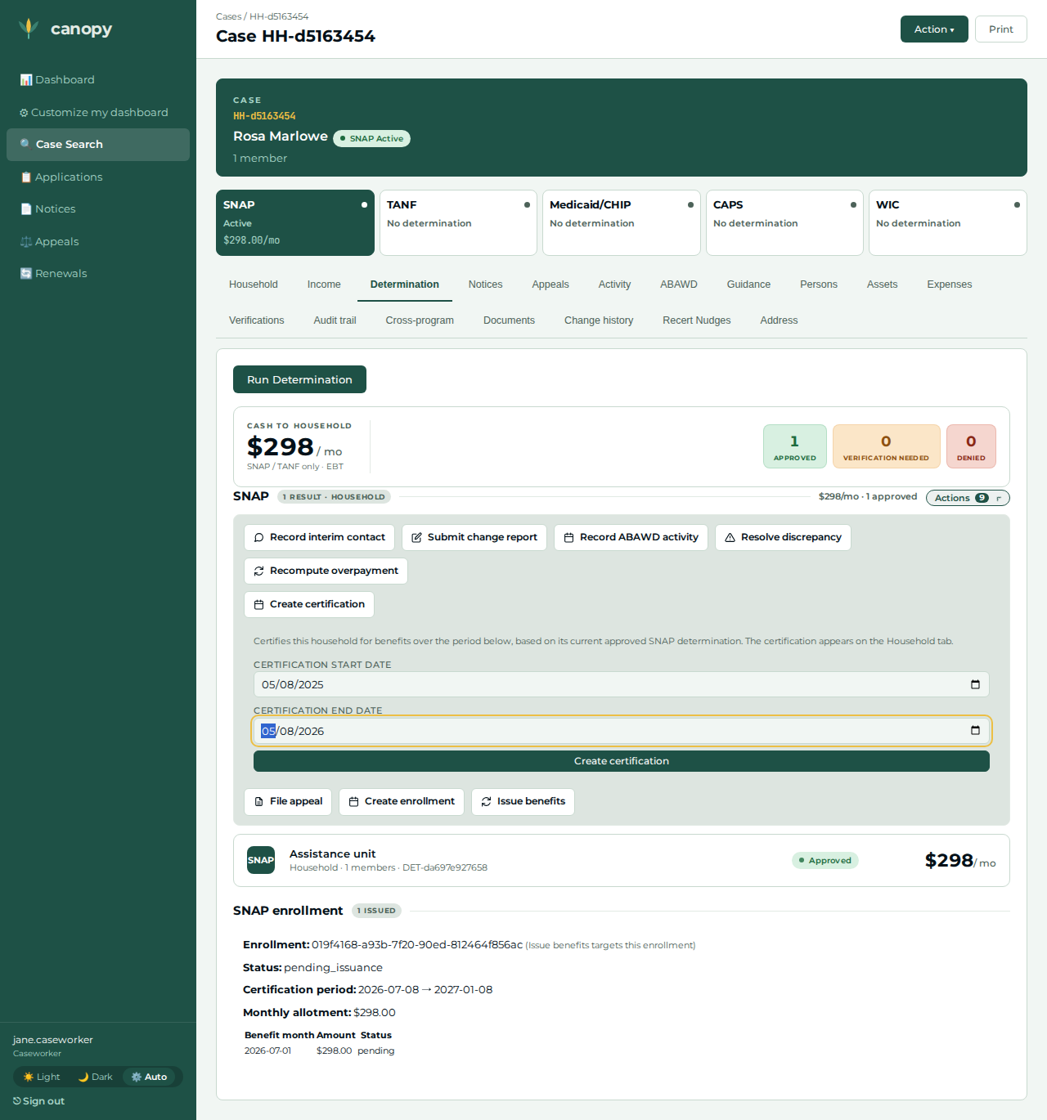Submit the green Create certification button
This screenshot has width=1047, height=1120.
coord(622,761)
